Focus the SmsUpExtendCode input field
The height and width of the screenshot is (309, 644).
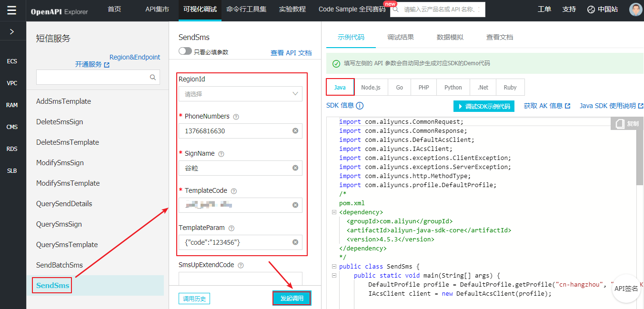coord(241,279)
